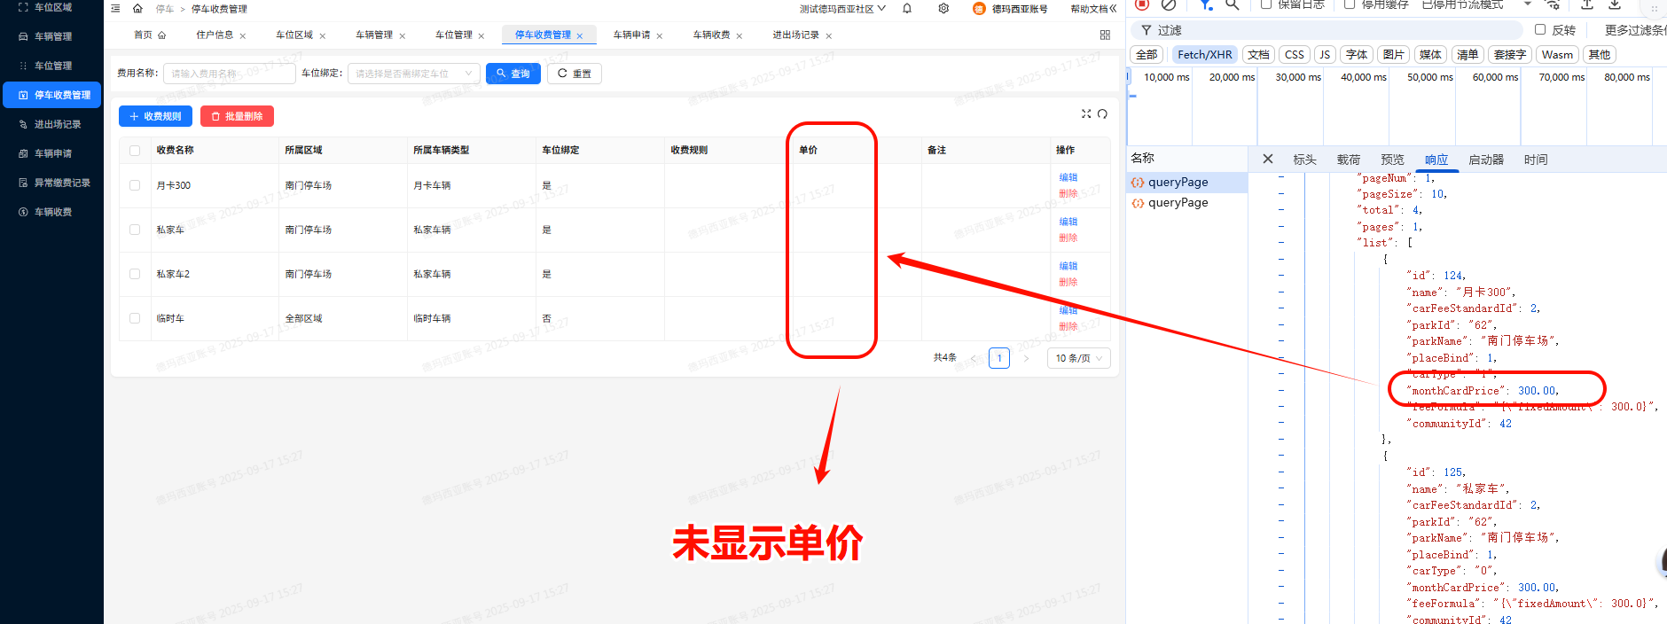Image resolution: width=1667 pixels, height=624 pixels.
Task: Check the row for 私家车
Action: click(x=135, y=230)
